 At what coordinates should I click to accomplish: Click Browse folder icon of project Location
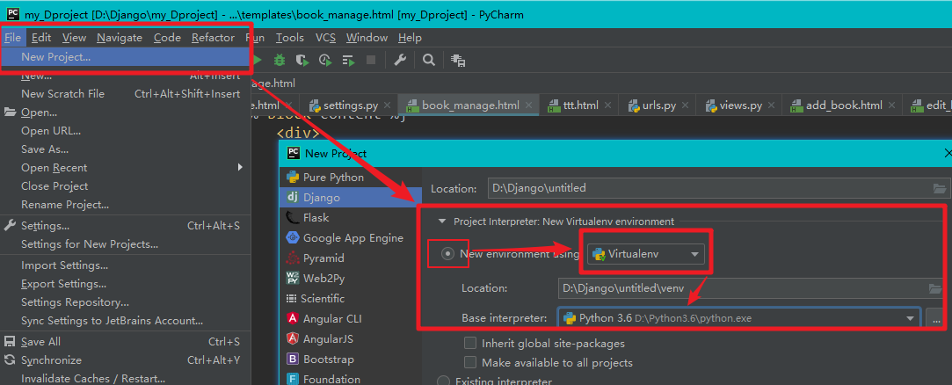pos(939,188)
